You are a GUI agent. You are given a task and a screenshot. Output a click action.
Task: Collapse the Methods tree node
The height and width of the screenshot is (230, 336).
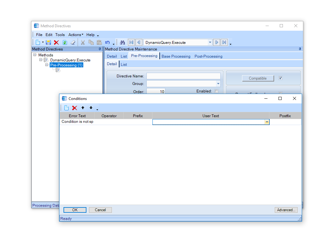[35, 55]
